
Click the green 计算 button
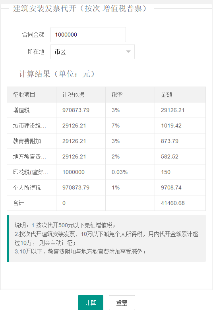(91, 303)
